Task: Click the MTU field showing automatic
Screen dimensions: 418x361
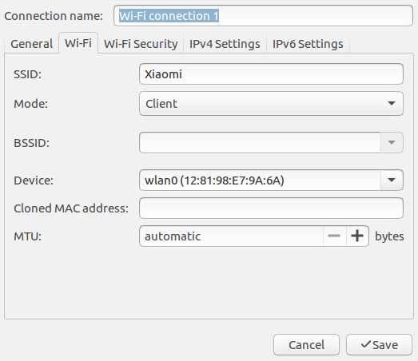Action: (231, 236)
